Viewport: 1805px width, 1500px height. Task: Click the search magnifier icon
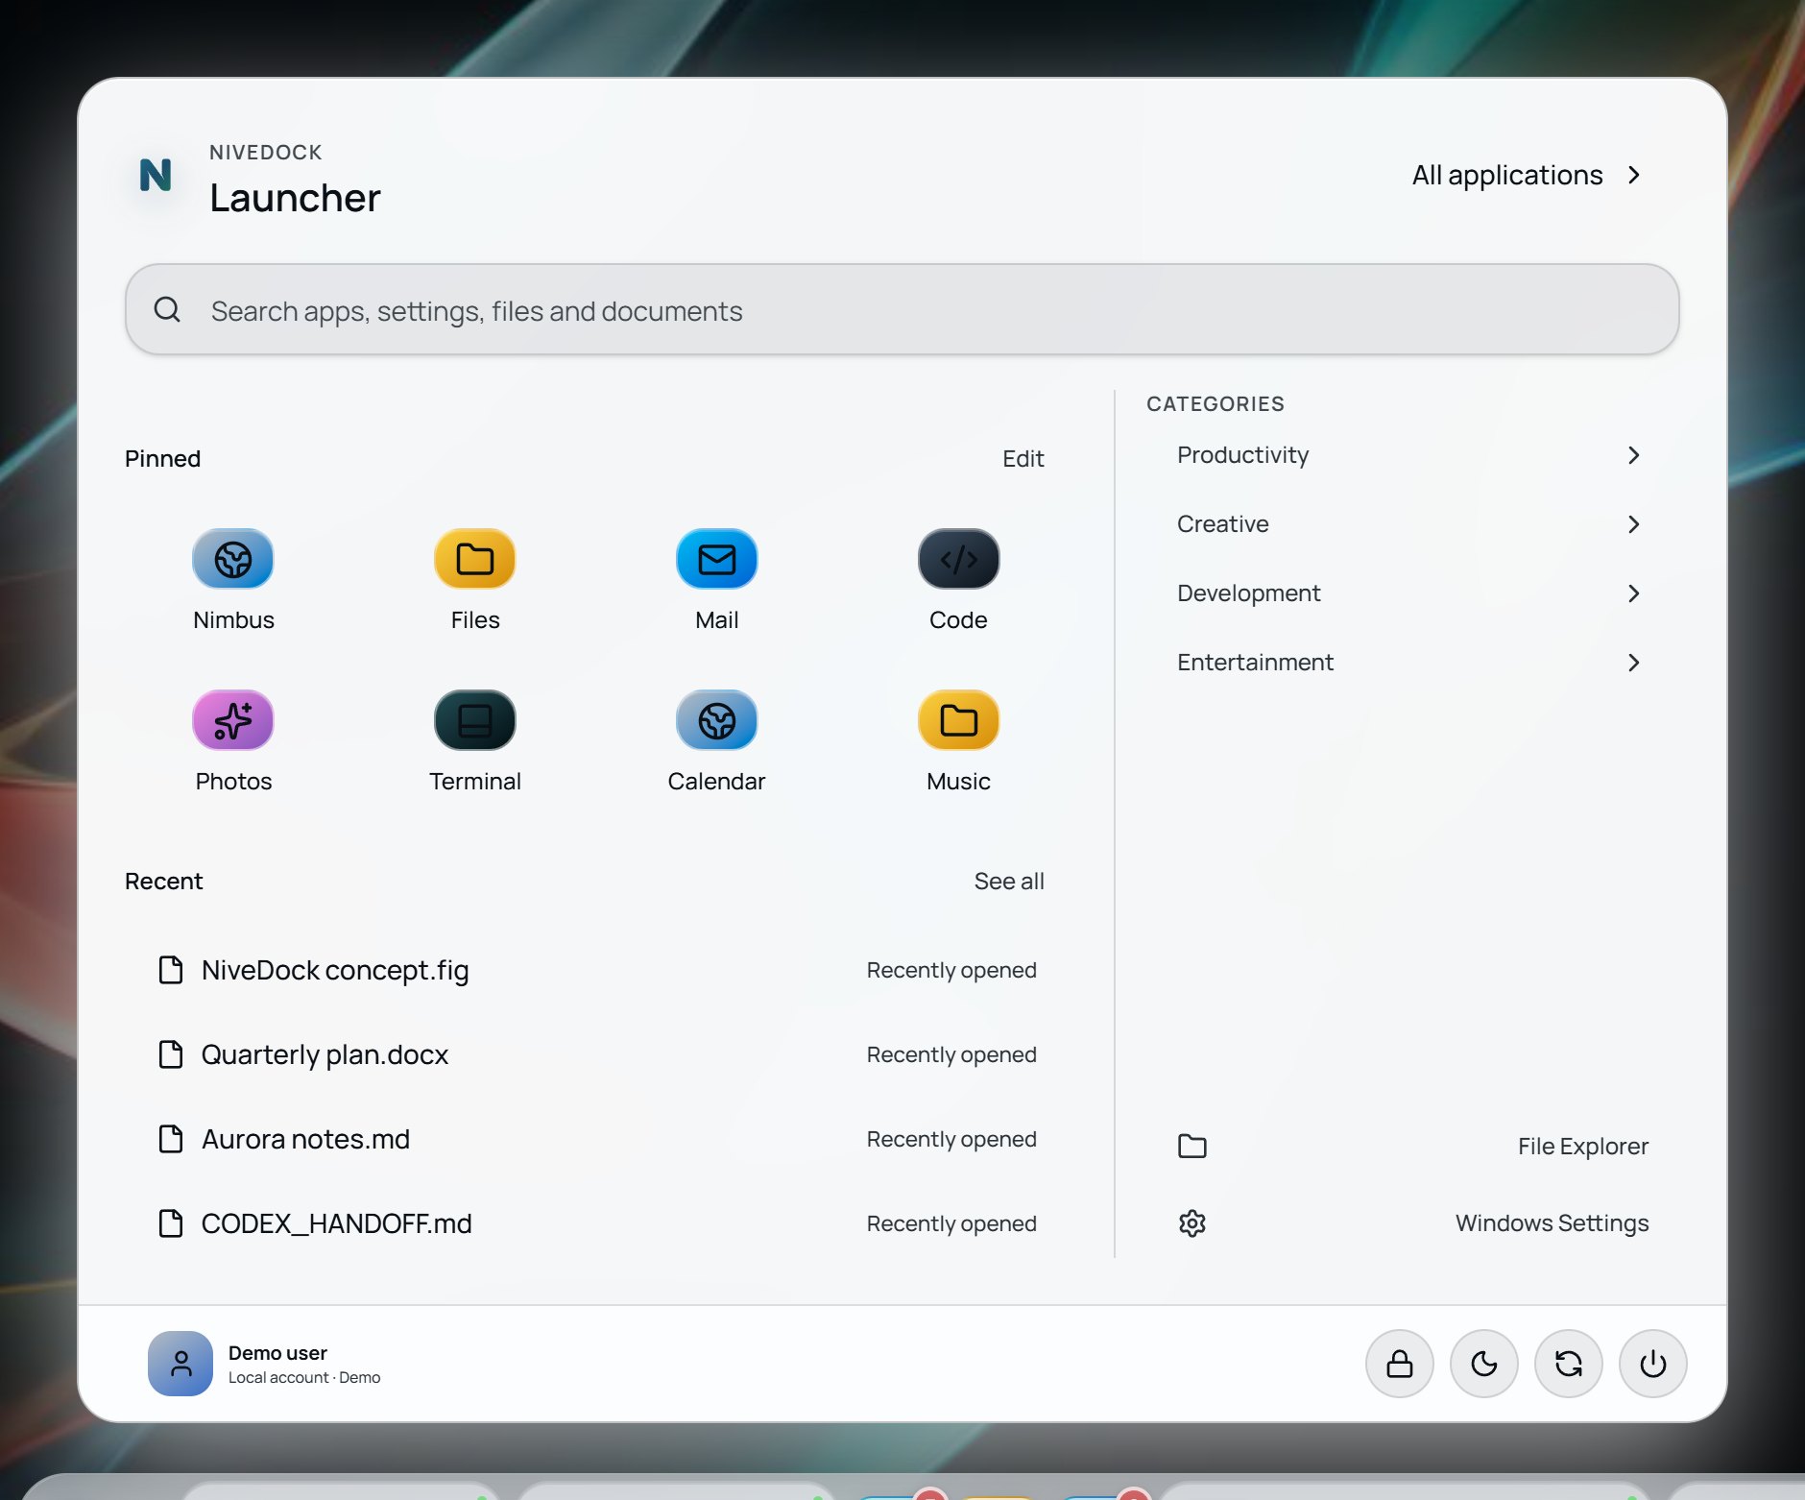coord(167,309)
